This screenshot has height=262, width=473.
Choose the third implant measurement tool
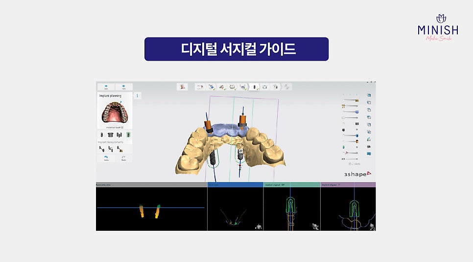119,148
